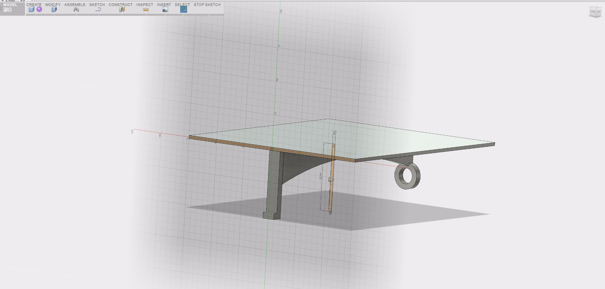Click the FRONT face of the ViewCube
Viewport: 605px width, 289px height.
[x=593, y=12]
